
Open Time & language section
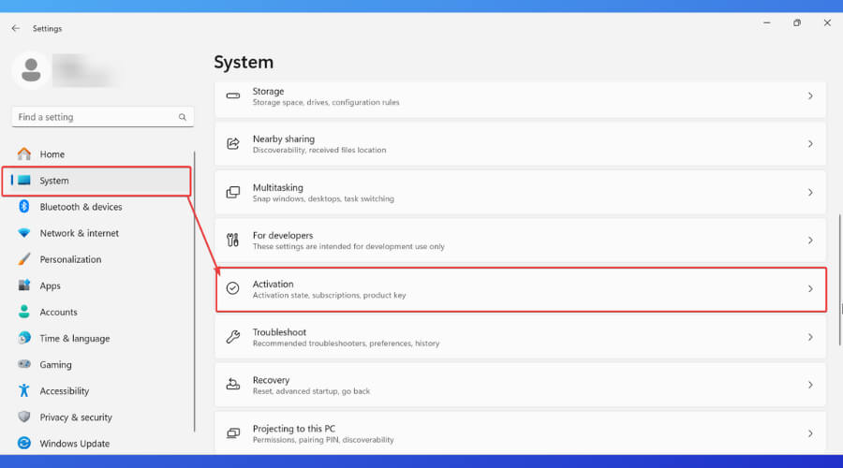pos(74,339)
